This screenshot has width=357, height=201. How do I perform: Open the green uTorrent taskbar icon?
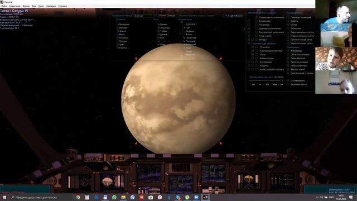[187, 197]
